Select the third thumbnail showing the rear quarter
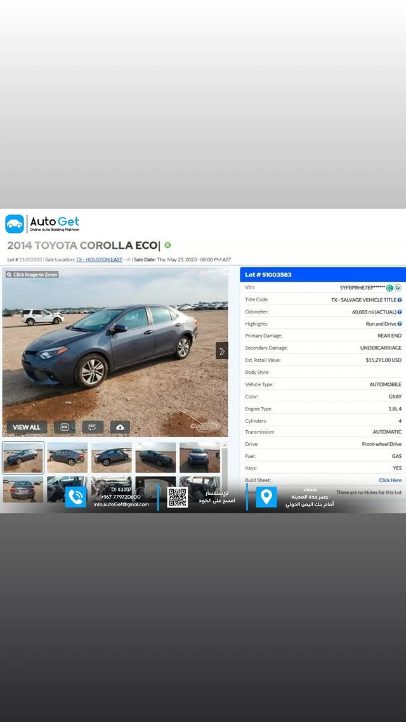The height and width of the screenshot is (722, 406). (x=112, y=457)
